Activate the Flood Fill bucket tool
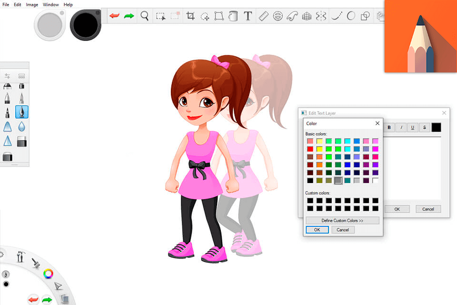The image size is (457, 305). [233, 16]
